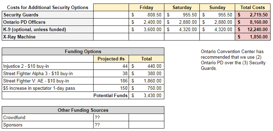
Task: Click the Sunday column header cell
Action: coord(217,7)
